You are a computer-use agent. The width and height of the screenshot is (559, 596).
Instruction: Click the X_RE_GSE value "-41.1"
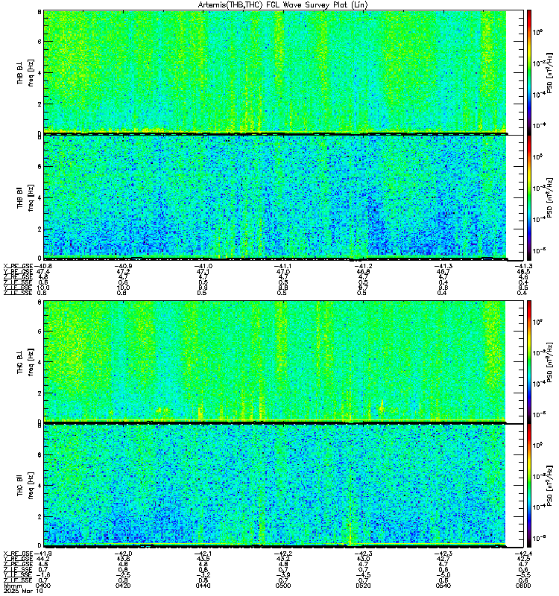click(283, 266)
